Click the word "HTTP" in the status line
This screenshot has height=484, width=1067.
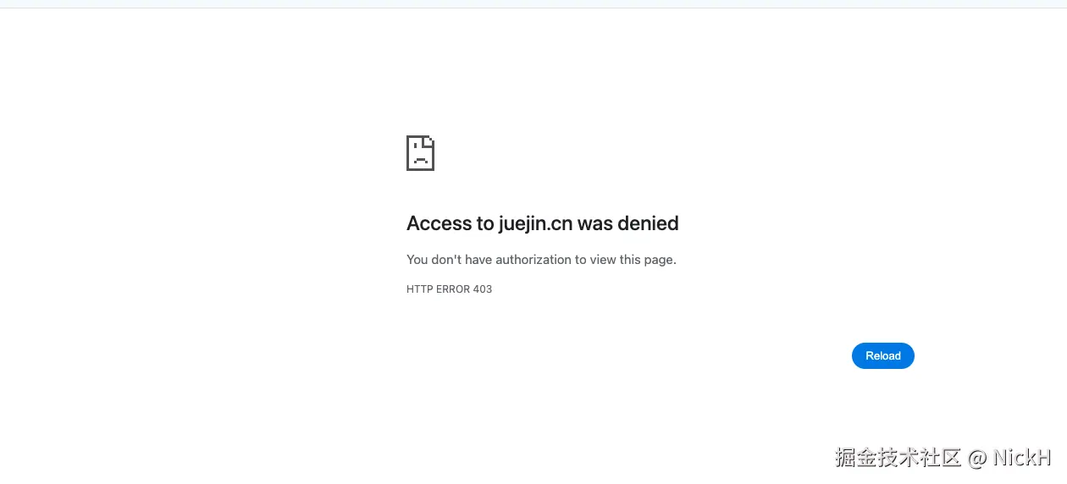[x=420, y=289]
